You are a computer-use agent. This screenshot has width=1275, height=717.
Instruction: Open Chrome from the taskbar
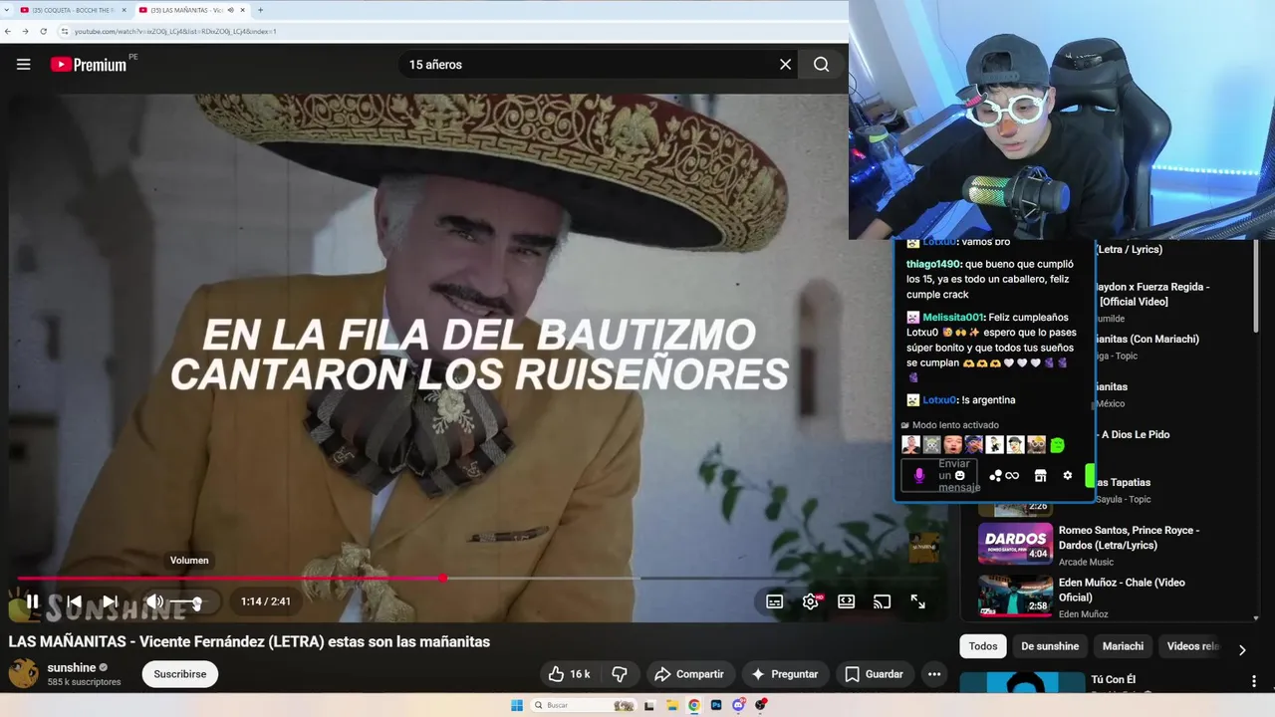coord(694,705)
